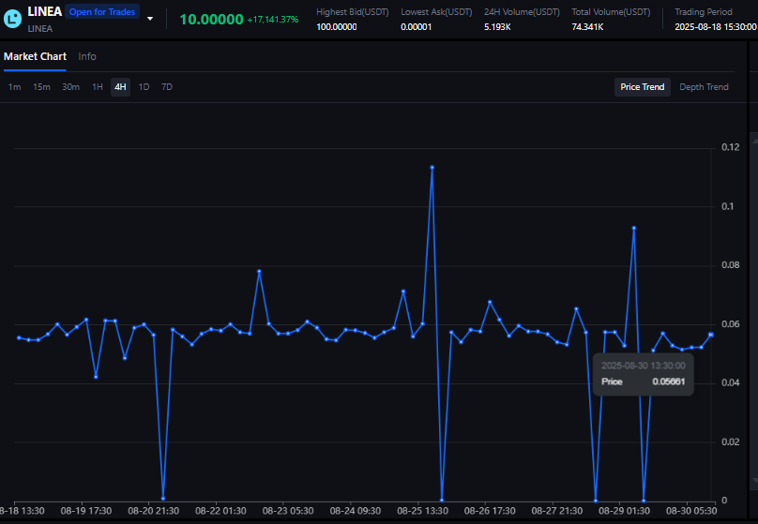Click the vertical scrollbar on the right edge
The height and width of the screenshot is (524, 758).
click(x=753, y=309)
